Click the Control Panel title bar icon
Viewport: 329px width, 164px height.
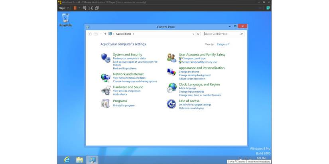click(88, 27)
